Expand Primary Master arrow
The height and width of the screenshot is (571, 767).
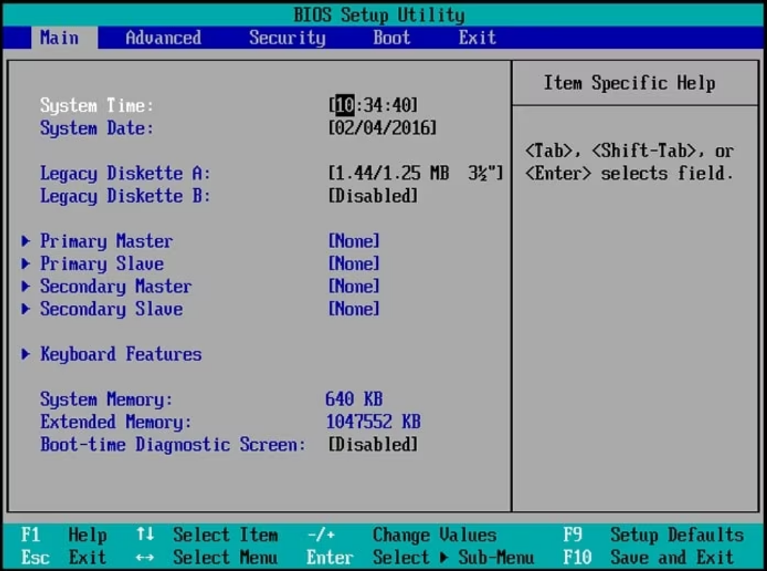[26, 240]
